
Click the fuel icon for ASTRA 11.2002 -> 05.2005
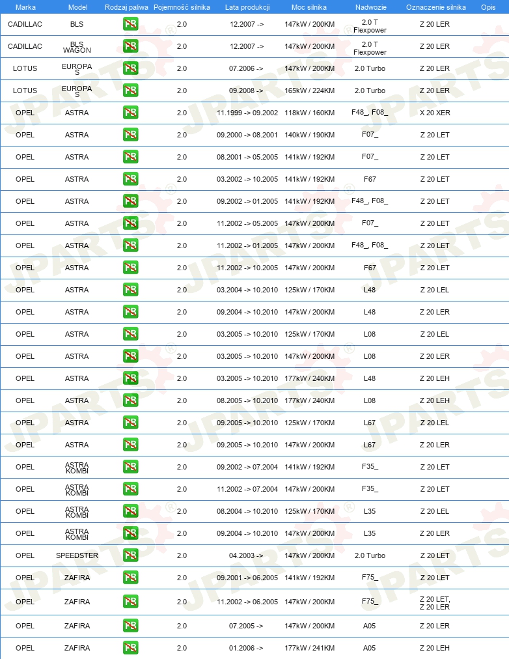[x=131, y=223]
